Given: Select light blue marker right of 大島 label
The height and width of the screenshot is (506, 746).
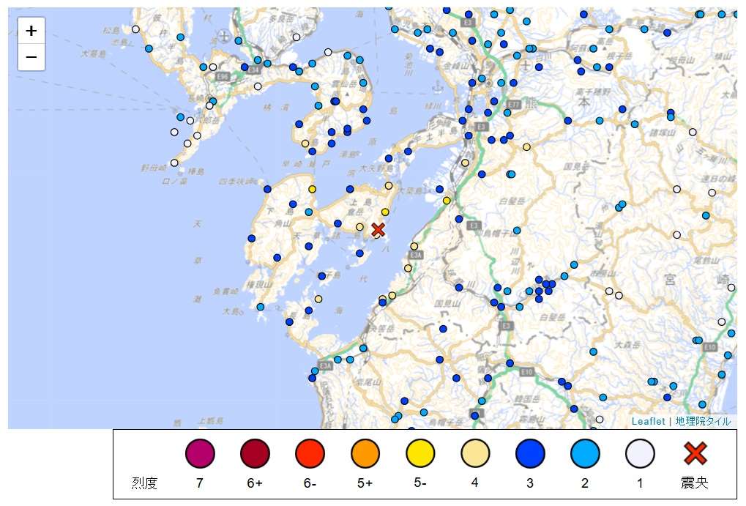Looking at the screenshot, I should pos(260,307).
